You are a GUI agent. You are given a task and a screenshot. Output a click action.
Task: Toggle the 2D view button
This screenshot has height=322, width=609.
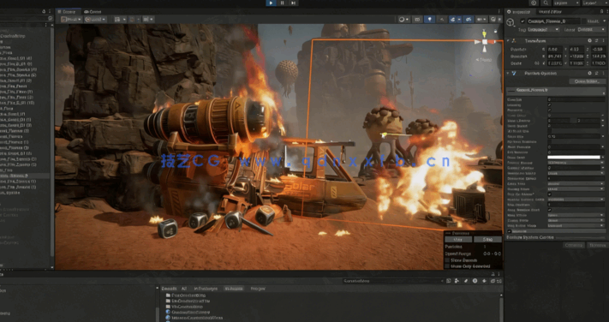click(417, 19)
